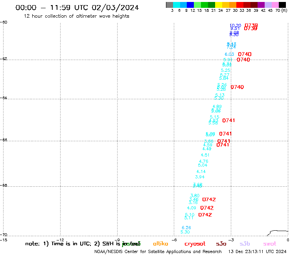The width and height of the screenshot is (291, 255).
Task: Click the 0740 time label beside 5.91
Action: [243, 60]
